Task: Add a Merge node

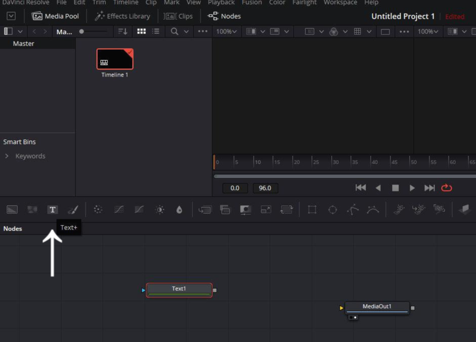Action: tap(205, 210)
